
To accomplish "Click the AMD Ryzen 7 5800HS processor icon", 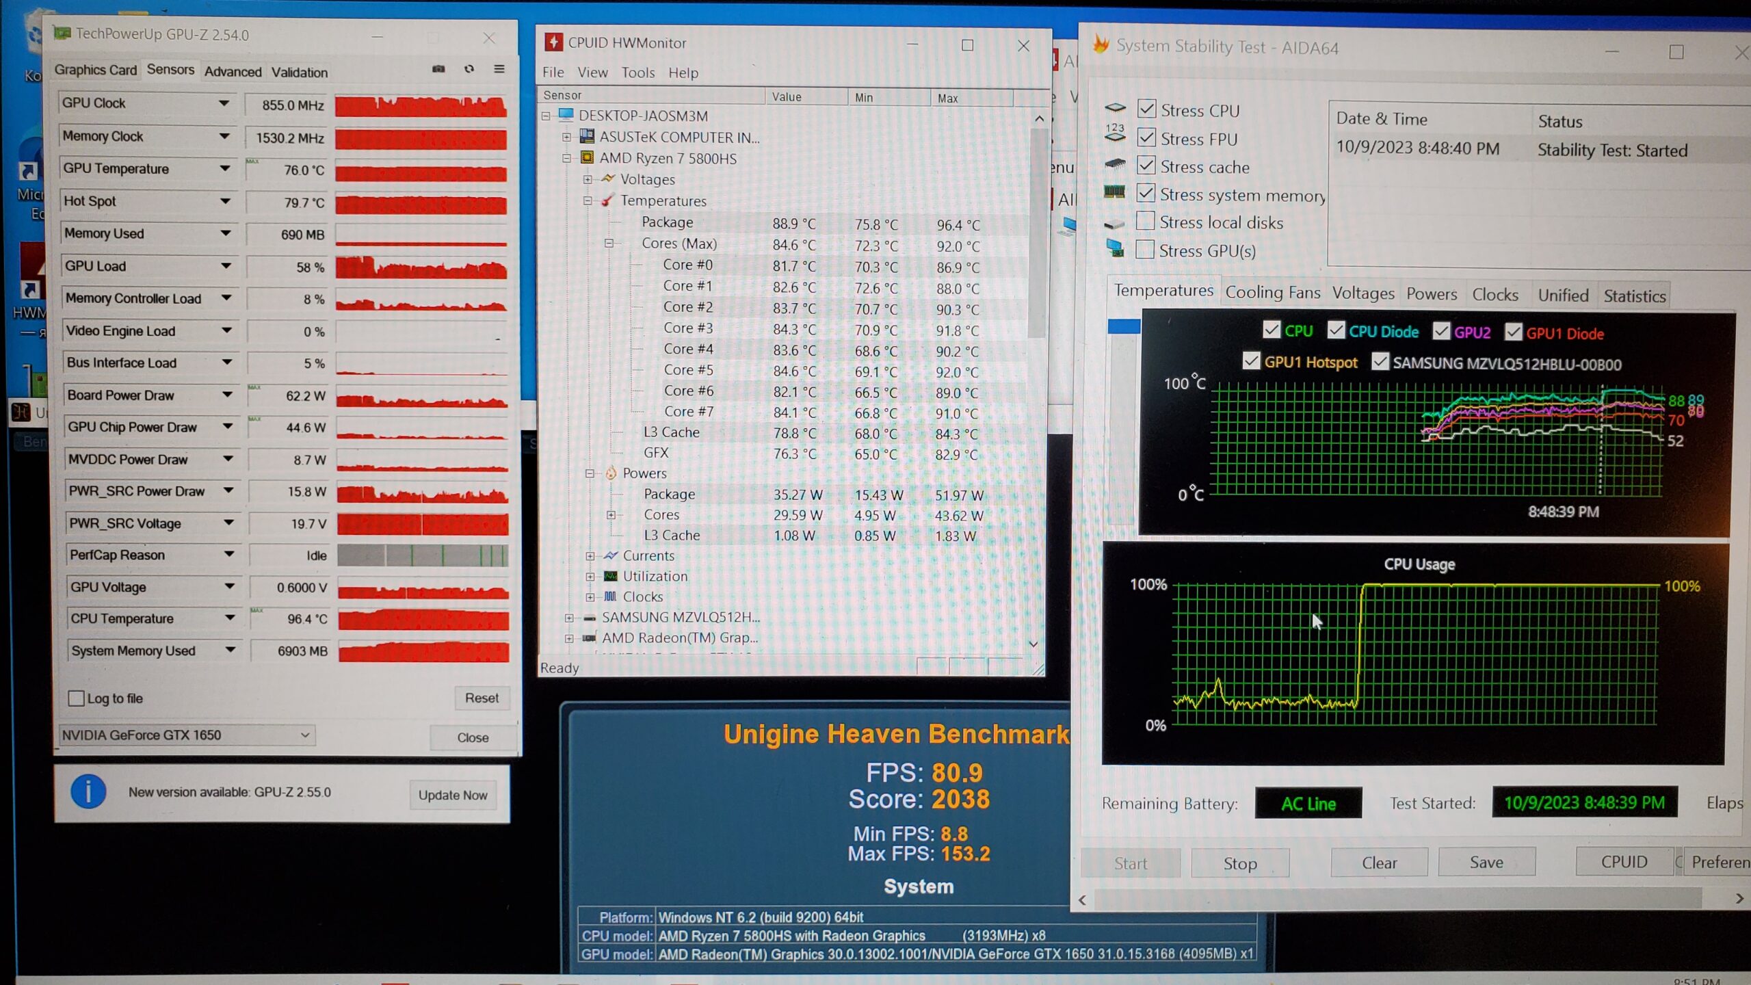I will coord(587,158).
